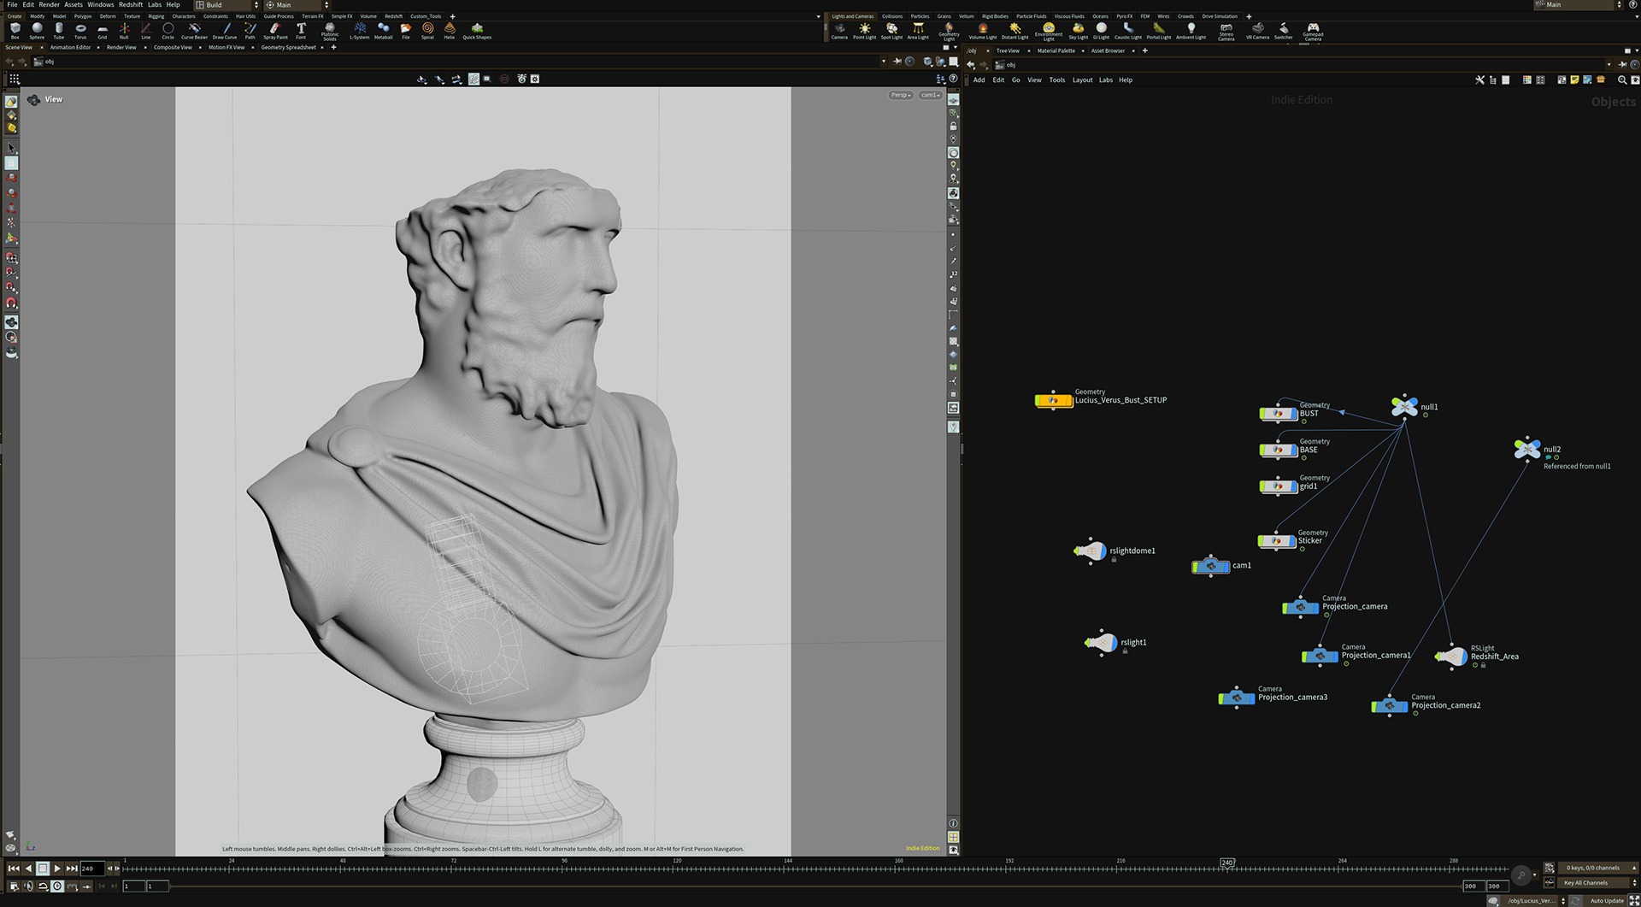Viewport: 1641px width, 907px height.
Task: Select the Gamepad Camera tool
Action: click(1313, 32)
